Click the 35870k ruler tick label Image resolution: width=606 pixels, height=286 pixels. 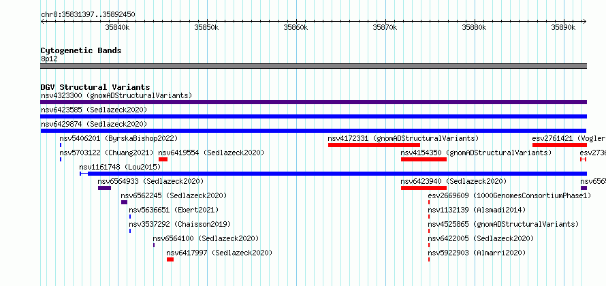coord(385,27)
